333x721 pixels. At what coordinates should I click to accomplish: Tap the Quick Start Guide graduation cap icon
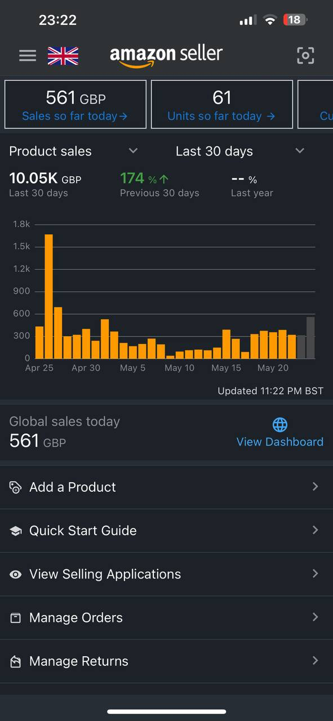pos(15,530)
